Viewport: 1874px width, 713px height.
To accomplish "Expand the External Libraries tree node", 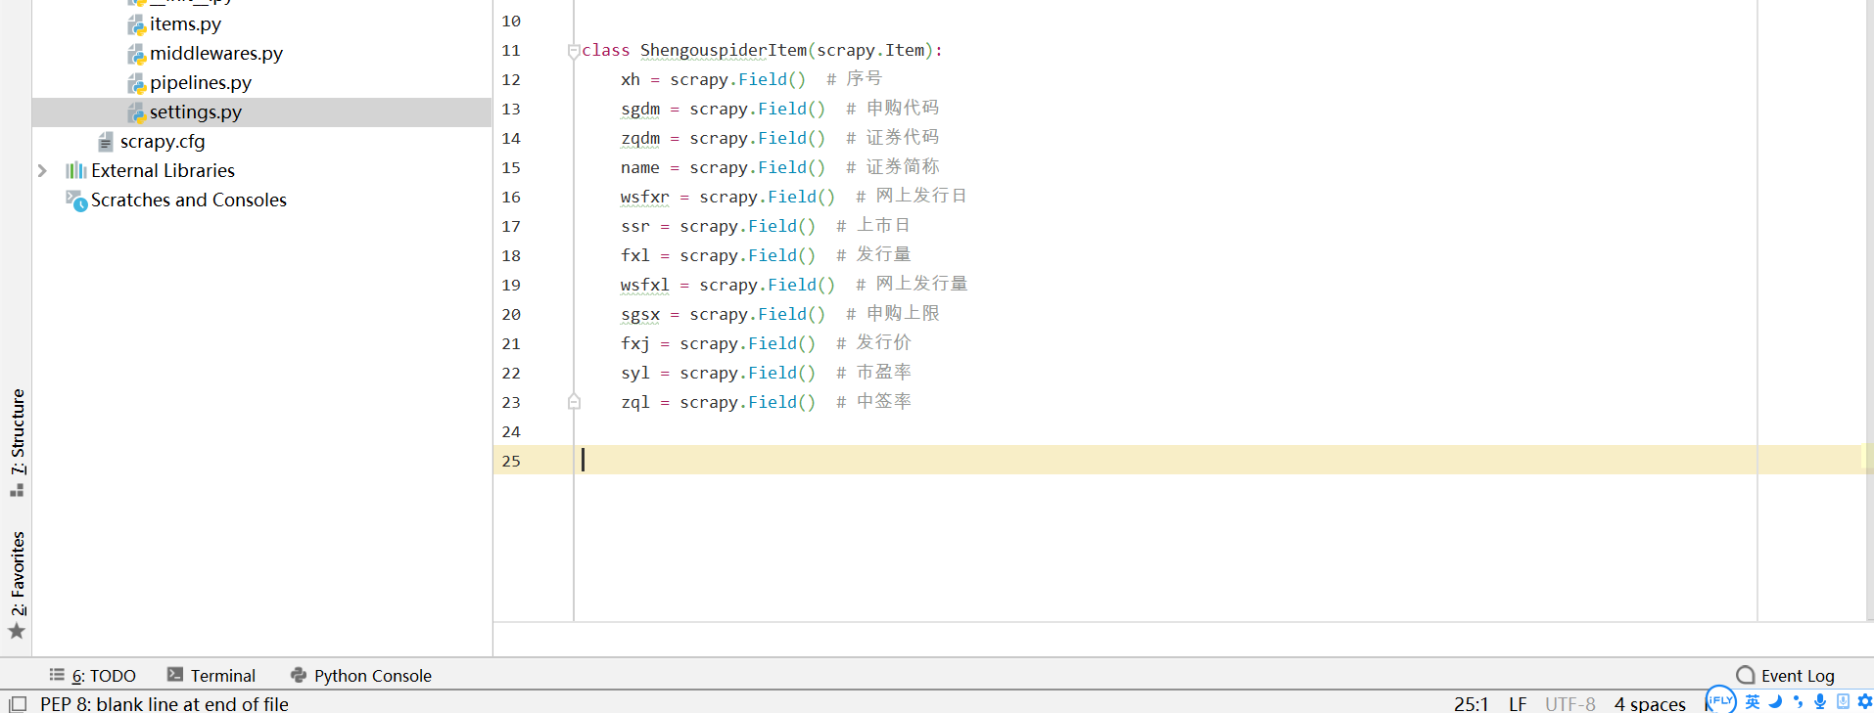I will 42,170.
